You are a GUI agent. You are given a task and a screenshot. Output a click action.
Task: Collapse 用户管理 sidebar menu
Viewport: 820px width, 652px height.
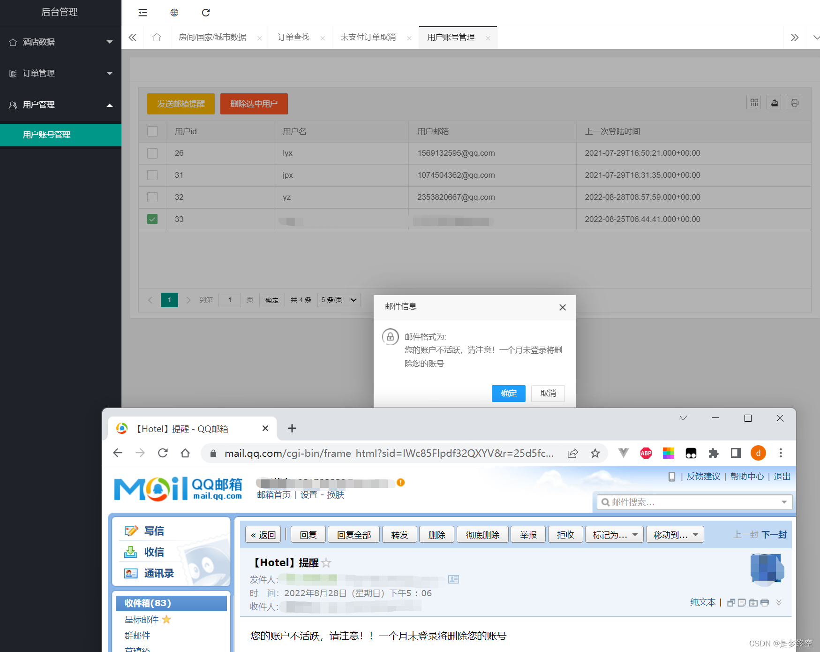pyautogui.click(x=60, y=105)
